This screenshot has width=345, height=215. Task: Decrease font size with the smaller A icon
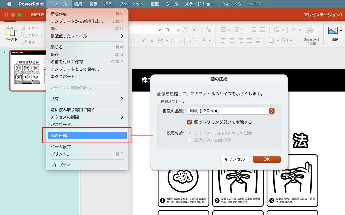pyautogui.click(x=195, y=30)
